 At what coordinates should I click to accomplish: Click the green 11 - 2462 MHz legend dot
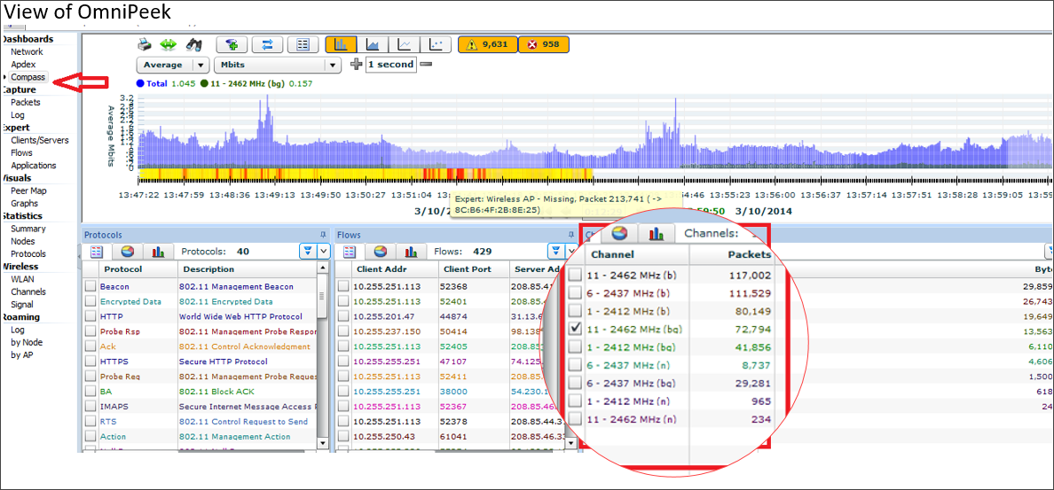point(203,84)
